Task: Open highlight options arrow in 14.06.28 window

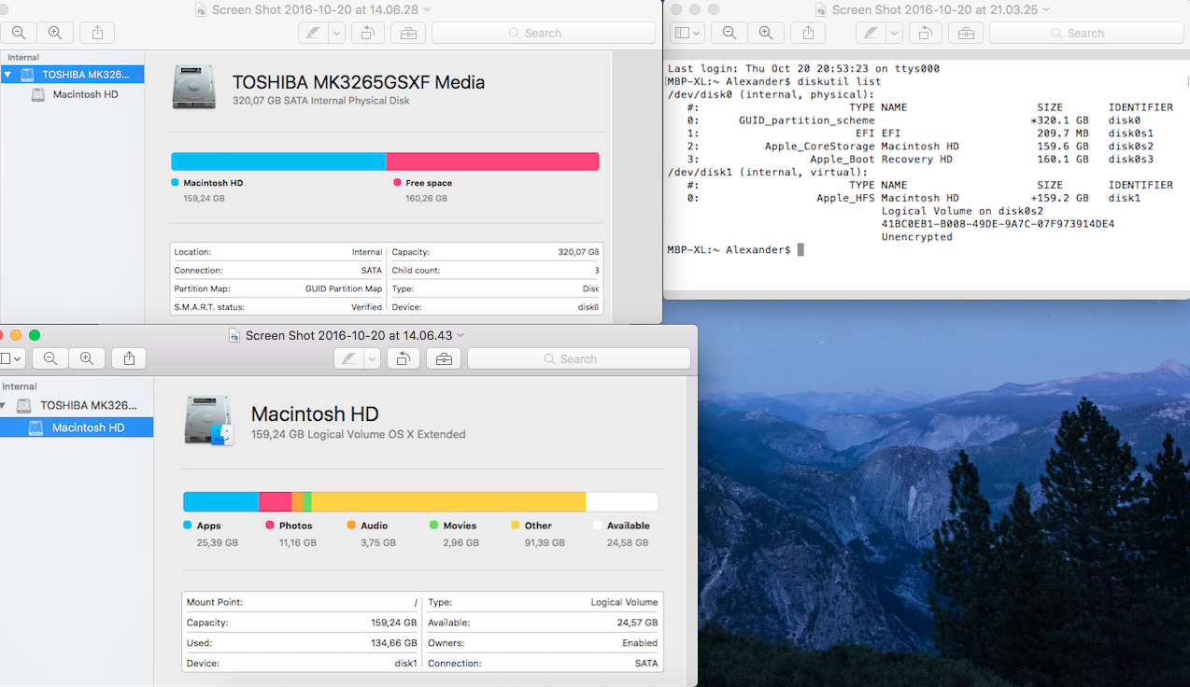Action: [x=336, y=33]
